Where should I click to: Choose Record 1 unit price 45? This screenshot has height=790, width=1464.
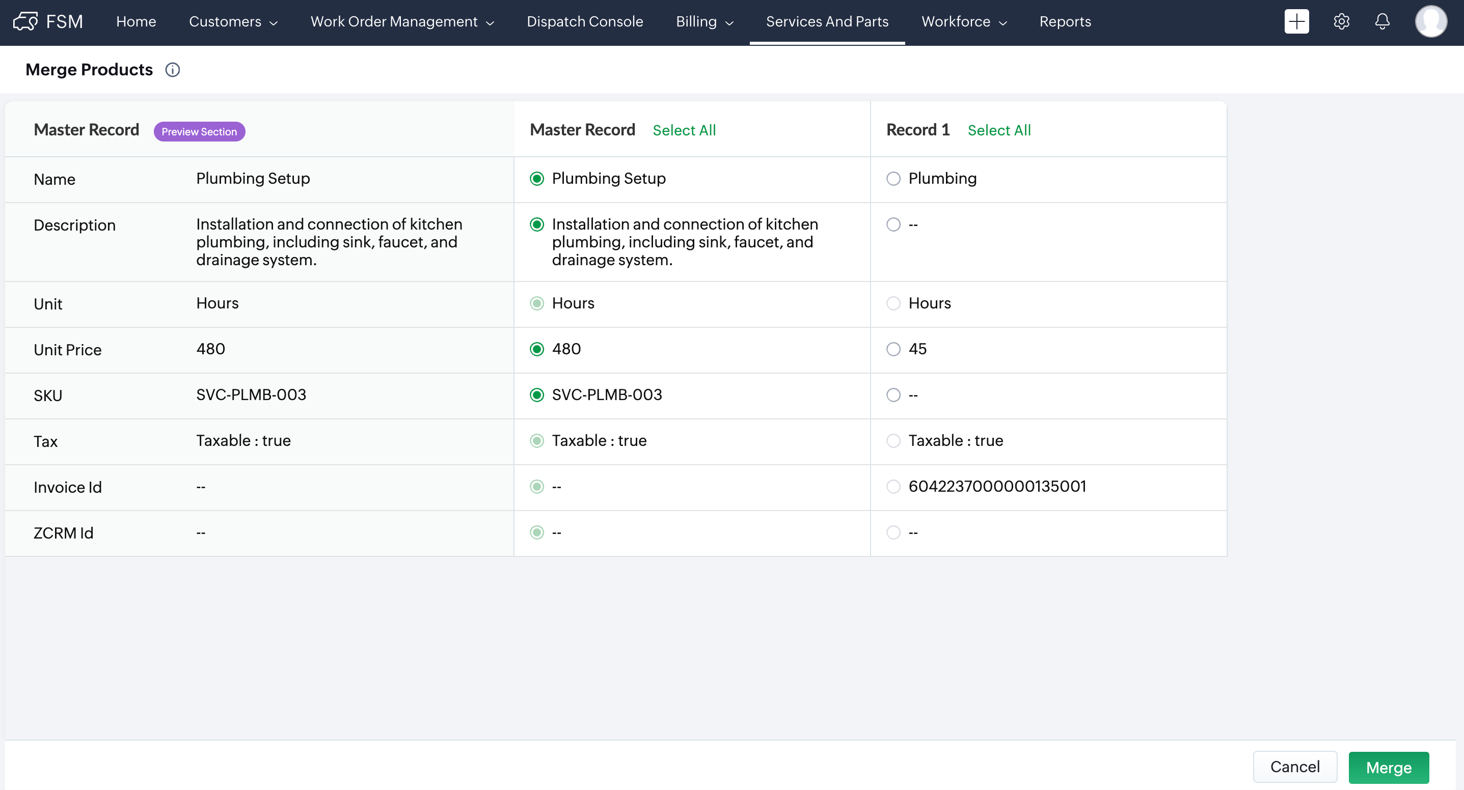(893, 349)
